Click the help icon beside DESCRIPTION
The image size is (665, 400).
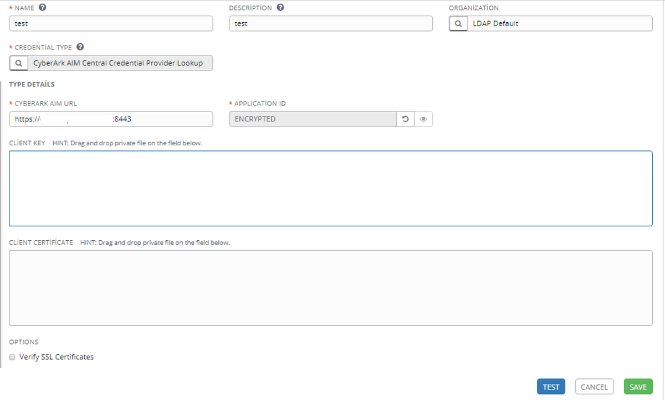280,8
